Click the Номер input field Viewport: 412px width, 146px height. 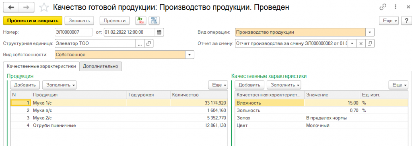pyautogui.click(x=74, y=32)
